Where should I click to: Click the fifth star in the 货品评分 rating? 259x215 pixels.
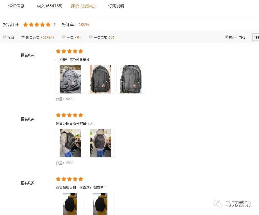click(x=48, y=24)
